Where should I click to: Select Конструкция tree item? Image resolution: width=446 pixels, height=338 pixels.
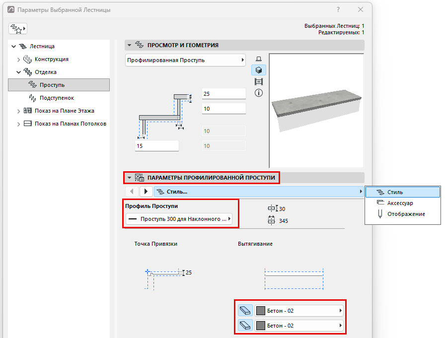point(52,59)
